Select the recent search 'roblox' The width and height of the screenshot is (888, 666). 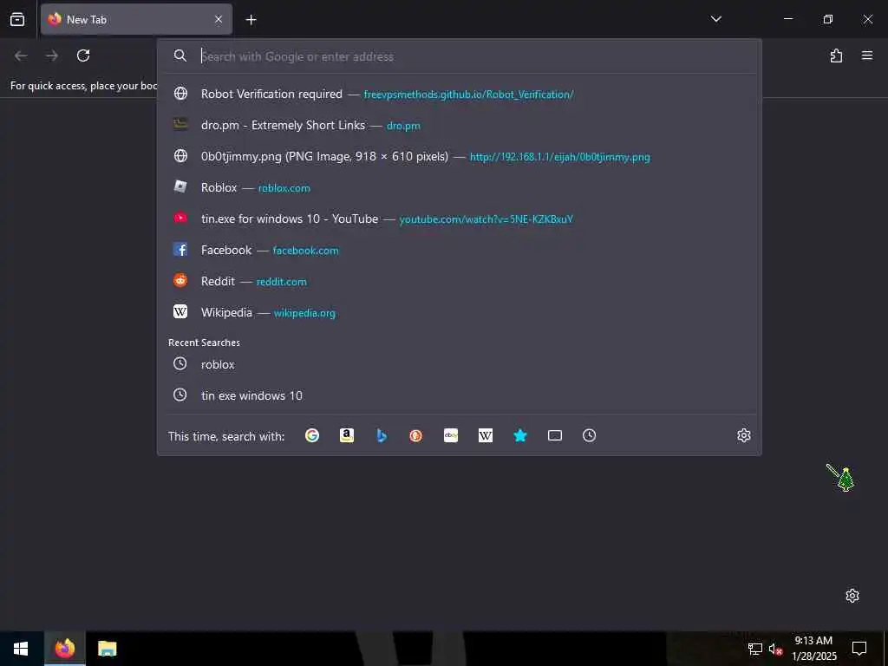460,364
